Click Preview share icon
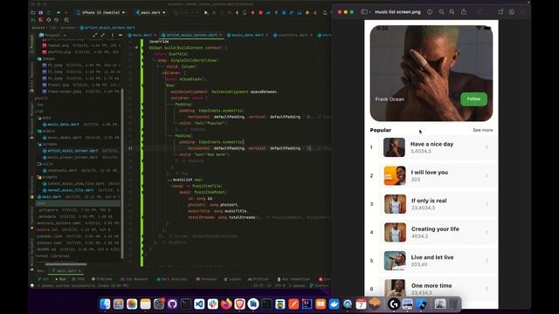The height and width of the screenshot is (314, 559). (464, 11)
